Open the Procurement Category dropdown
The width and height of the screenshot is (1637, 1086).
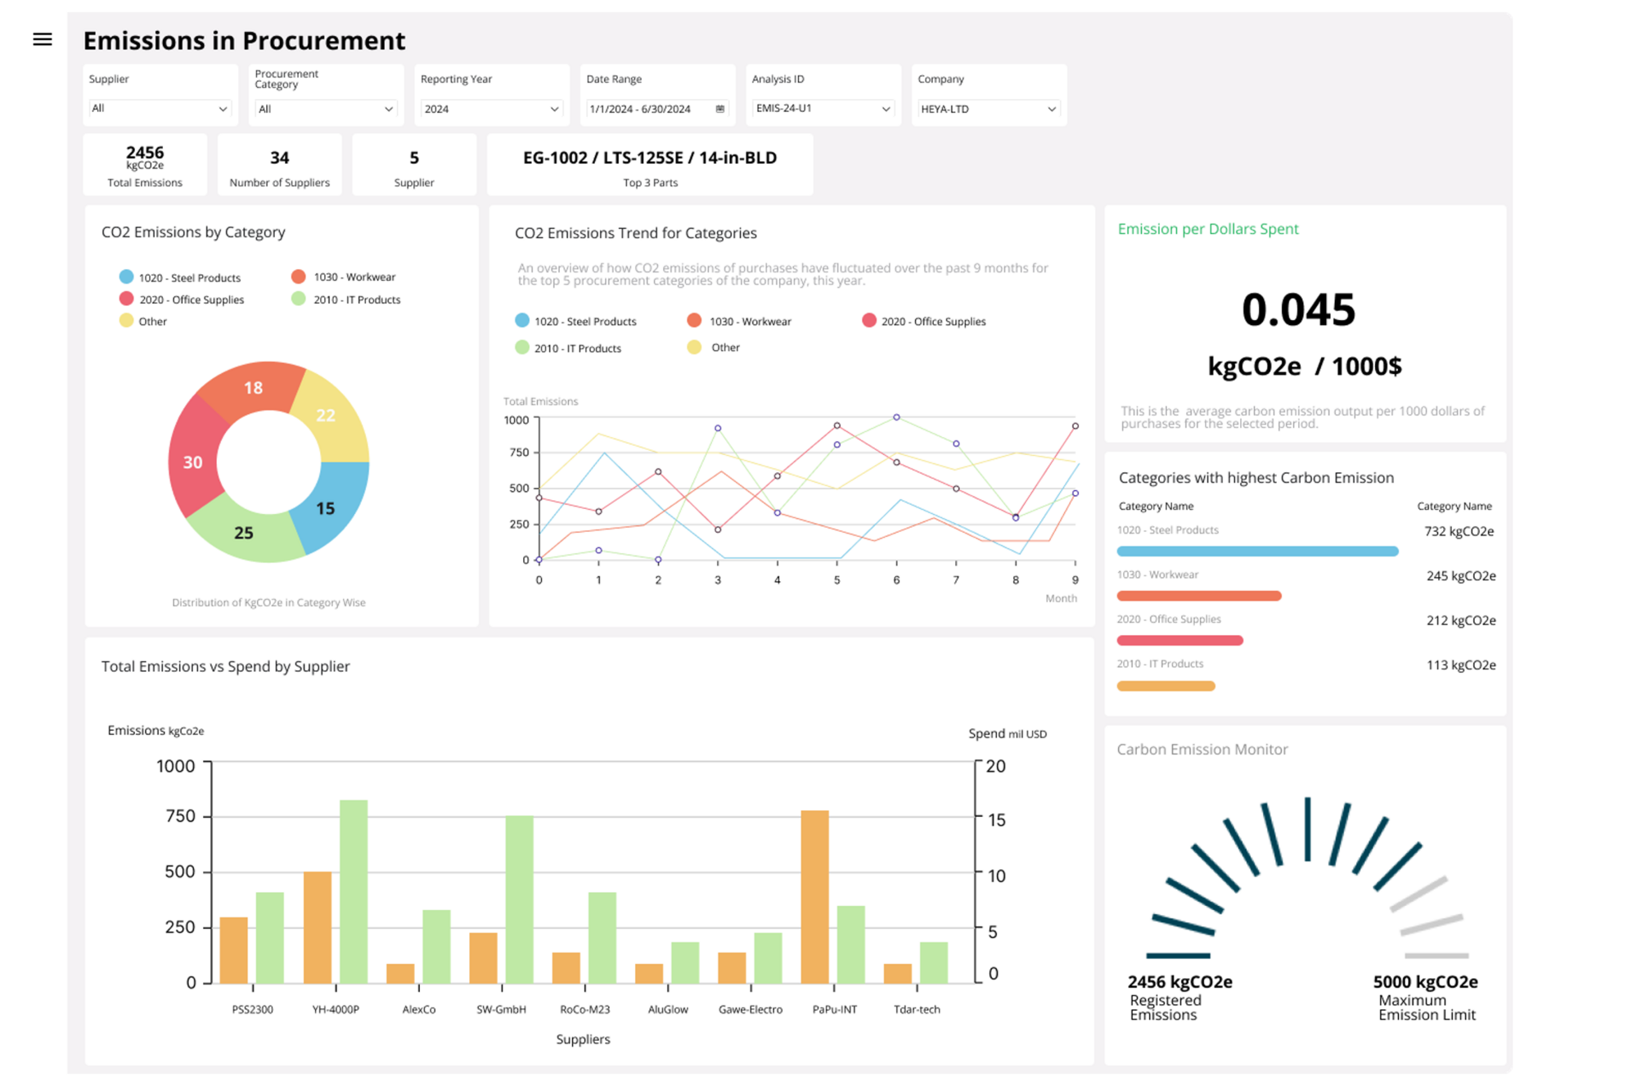pos(325,109)
